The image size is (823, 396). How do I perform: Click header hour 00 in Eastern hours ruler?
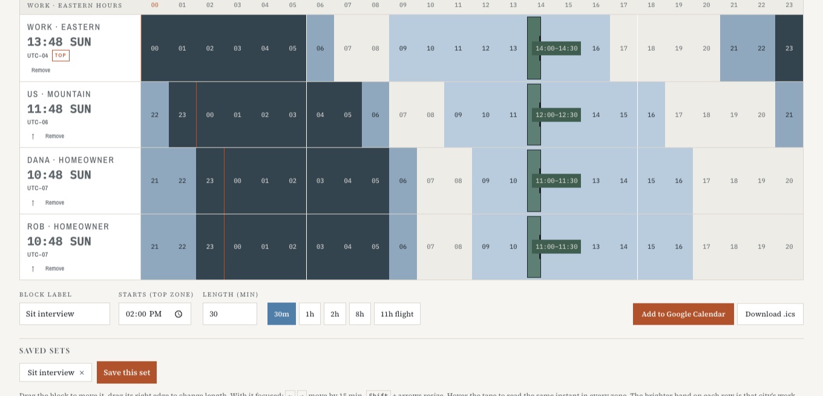[155, 5]
